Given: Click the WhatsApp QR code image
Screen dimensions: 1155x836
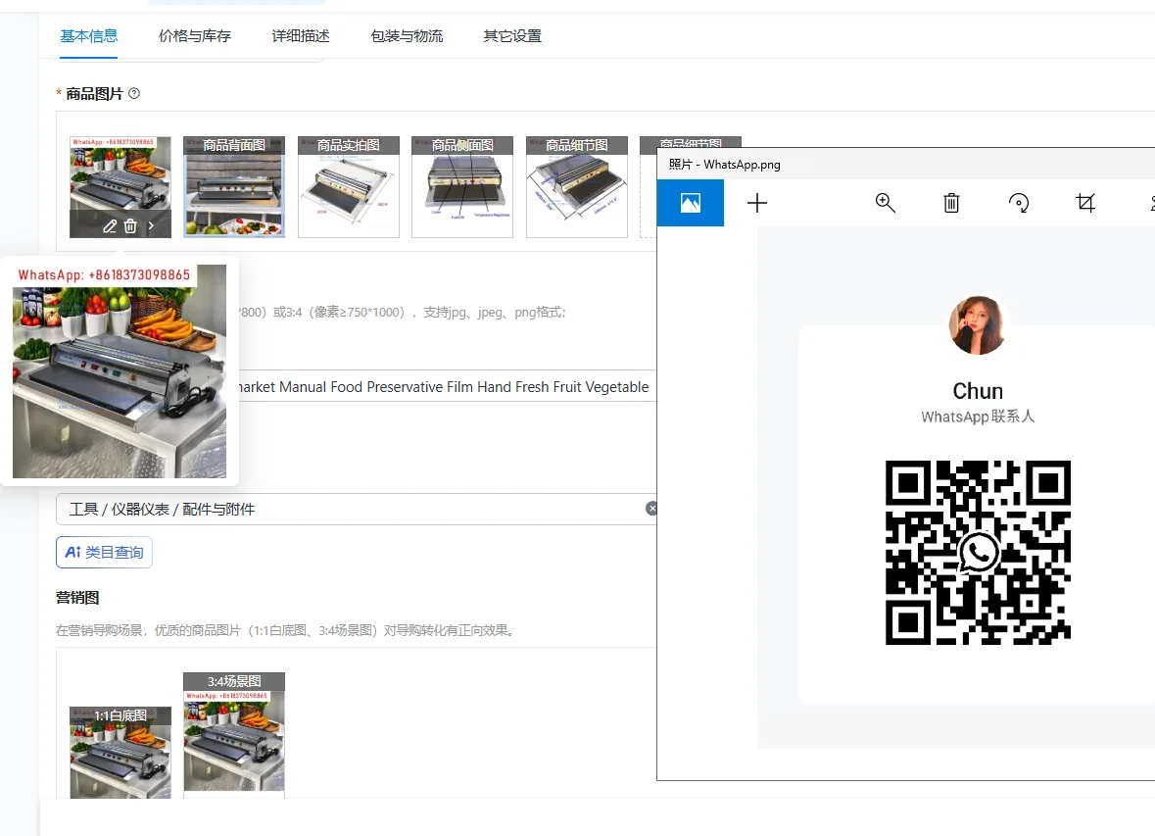Looking at the screenshot, I should pyautogui.click(x=978, y=553).
